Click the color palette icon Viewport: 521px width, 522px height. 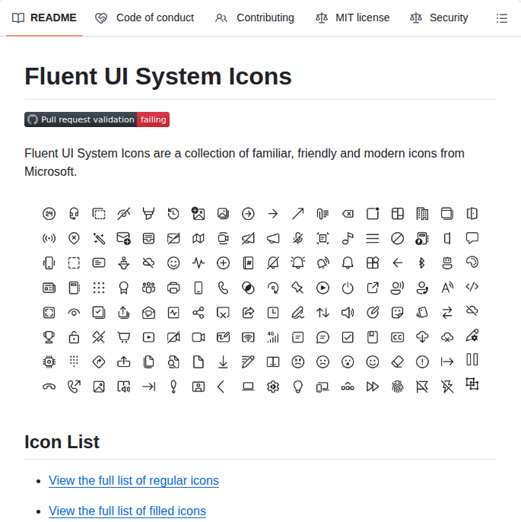tap(472, 263)
